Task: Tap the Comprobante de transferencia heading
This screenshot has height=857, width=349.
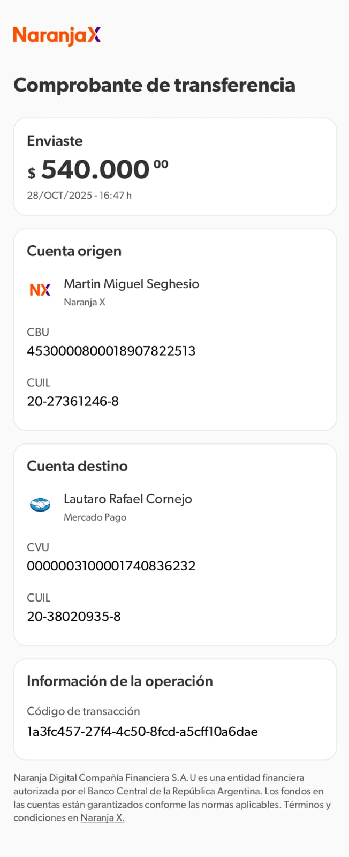Action: pyautogui.click(x=154, y=85)
